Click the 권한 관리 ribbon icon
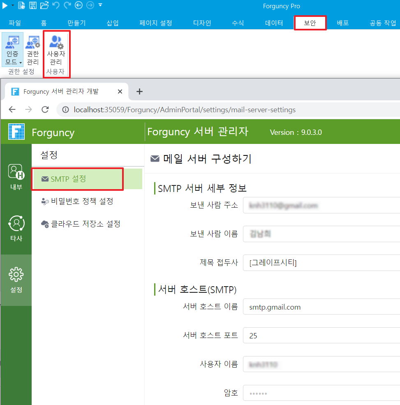The height and width of the screenshot is (405, 400). point(33,50)
